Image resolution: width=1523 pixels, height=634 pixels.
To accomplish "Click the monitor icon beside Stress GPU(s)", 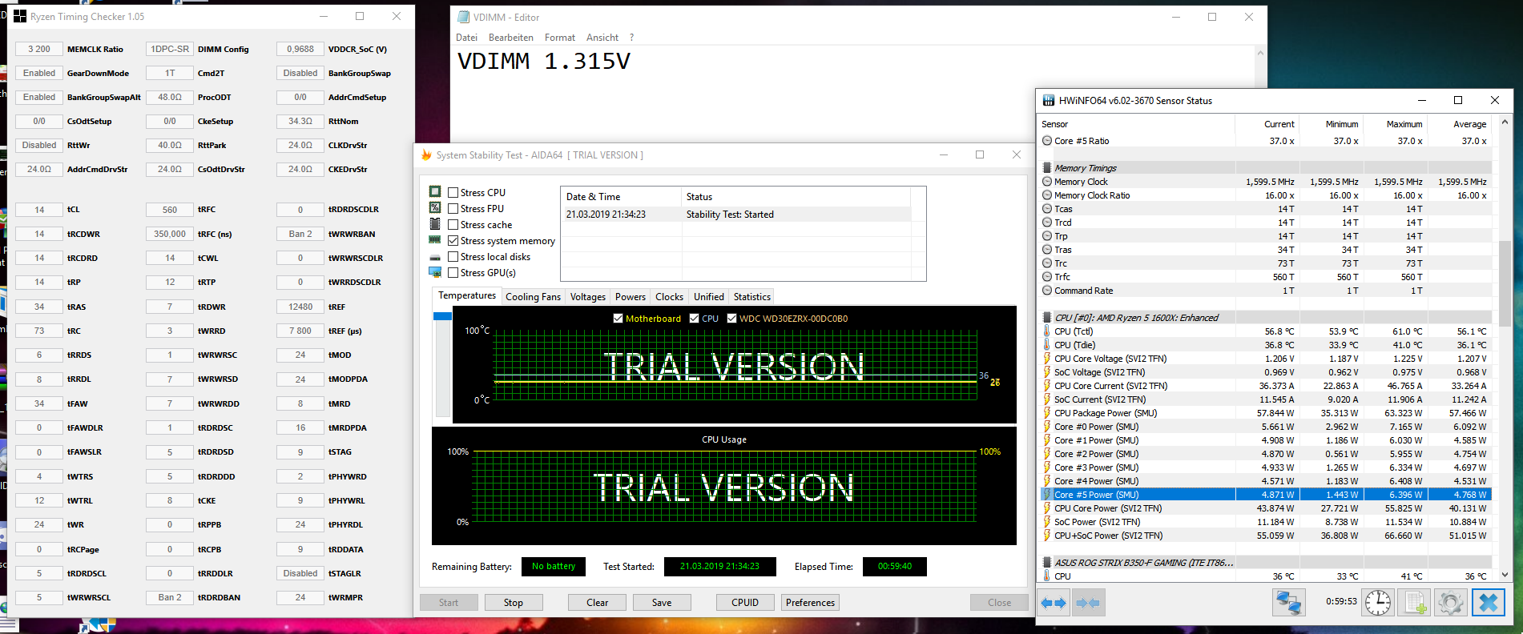I will tap(435, 273).
